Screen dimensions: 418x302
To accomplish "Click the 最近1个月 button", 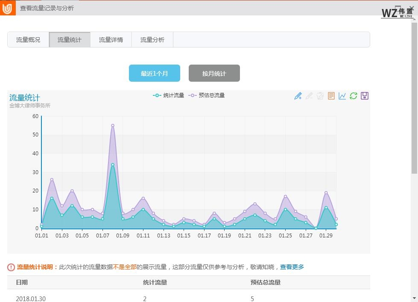I will [155, 73].
